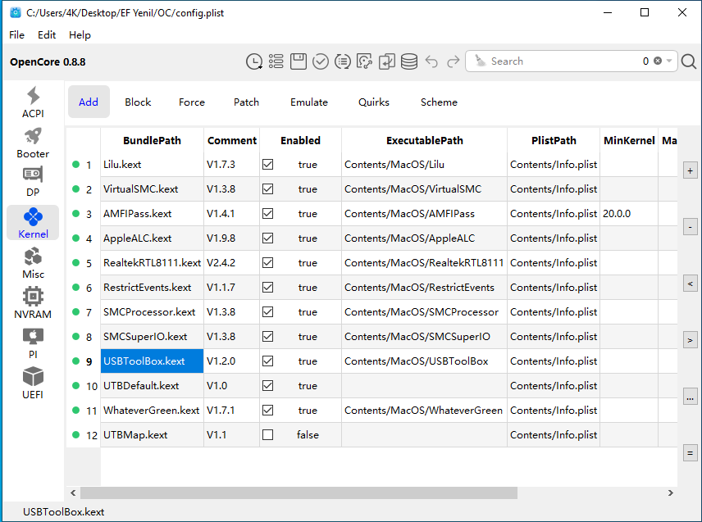Switch to the Force tab
Screen dimensions: 702x522
192,102
